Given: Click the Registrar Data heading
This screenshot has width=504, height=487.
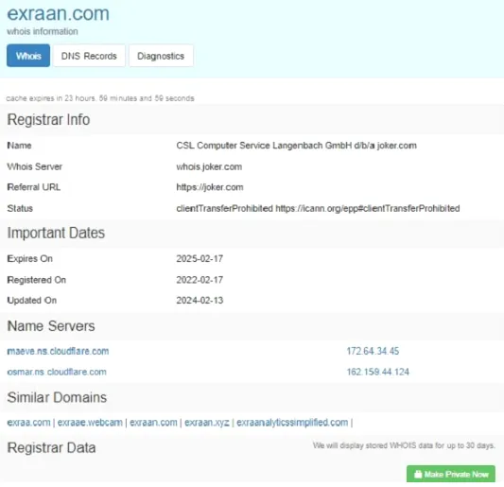Looking at the screenshot, I should [x=51, y=447].
